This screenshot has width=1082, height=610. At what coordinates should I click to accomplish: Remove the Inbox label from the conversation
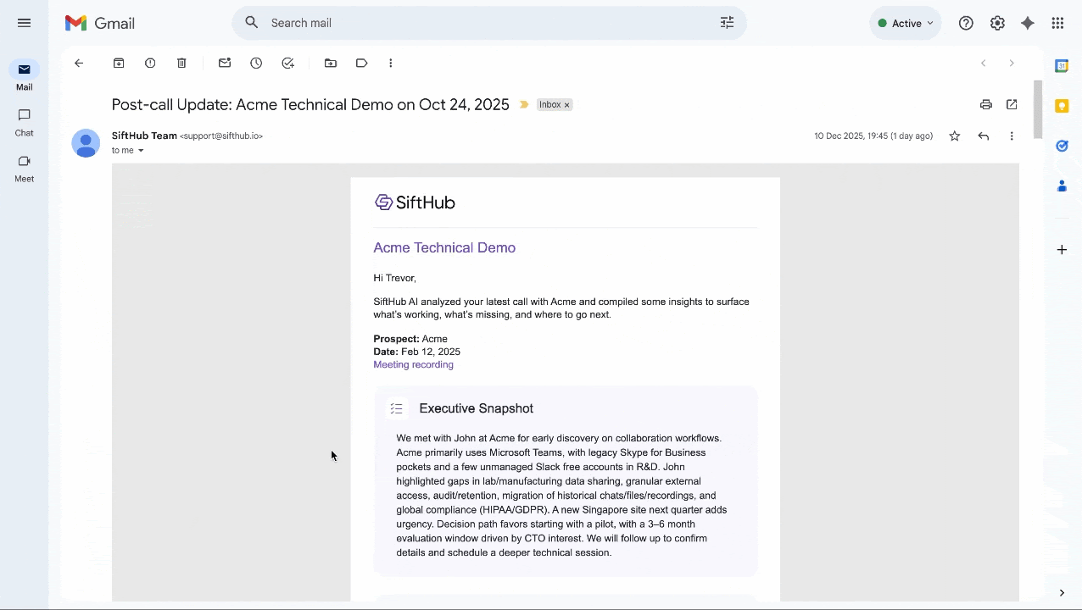[x=567, y=105]
